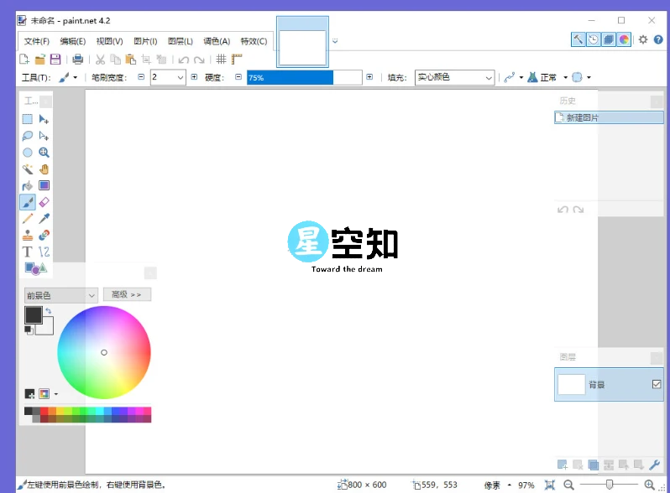Viewport: 670px width, 493px height.
Task: Toggle the Colors window button
Action: 624,39
